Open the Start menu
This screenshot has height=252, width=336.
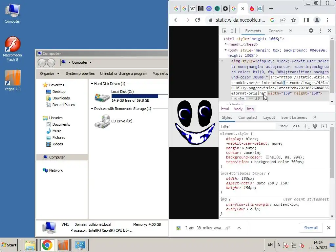pos(9,245)
